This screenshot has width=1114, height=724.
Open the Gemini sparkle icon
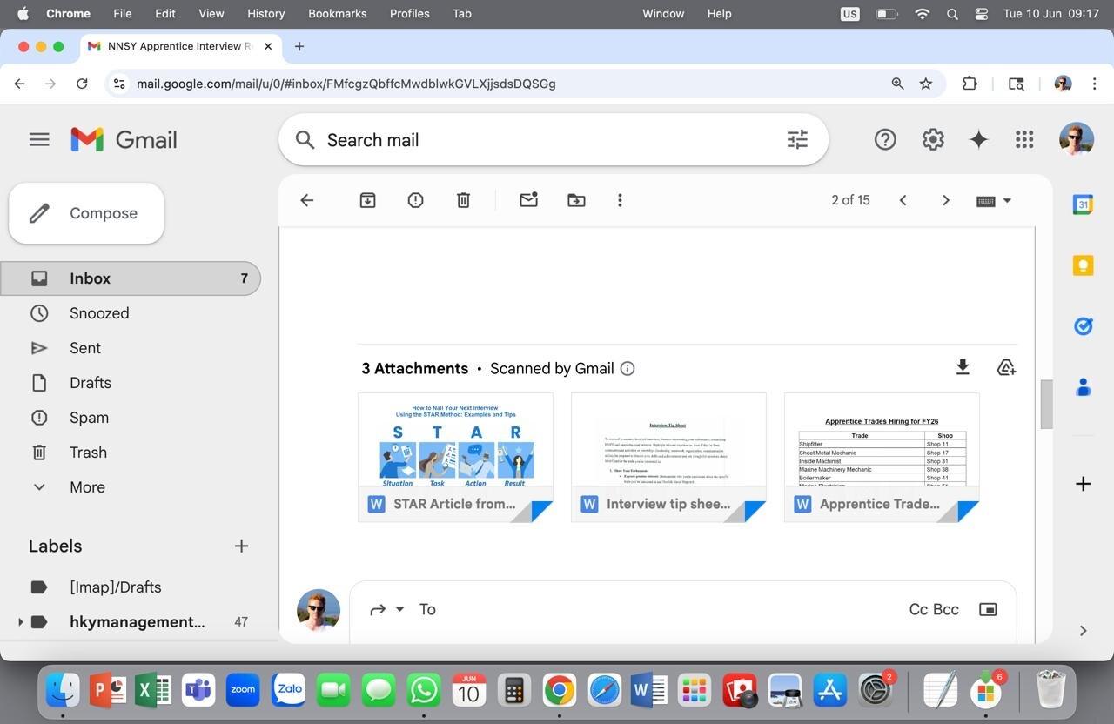click(x=979, y=139)
